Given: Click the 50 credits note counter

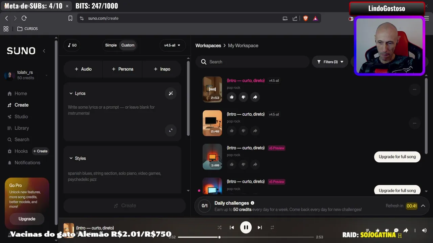Looking at the screenshot, I should (x=72, y=45).
